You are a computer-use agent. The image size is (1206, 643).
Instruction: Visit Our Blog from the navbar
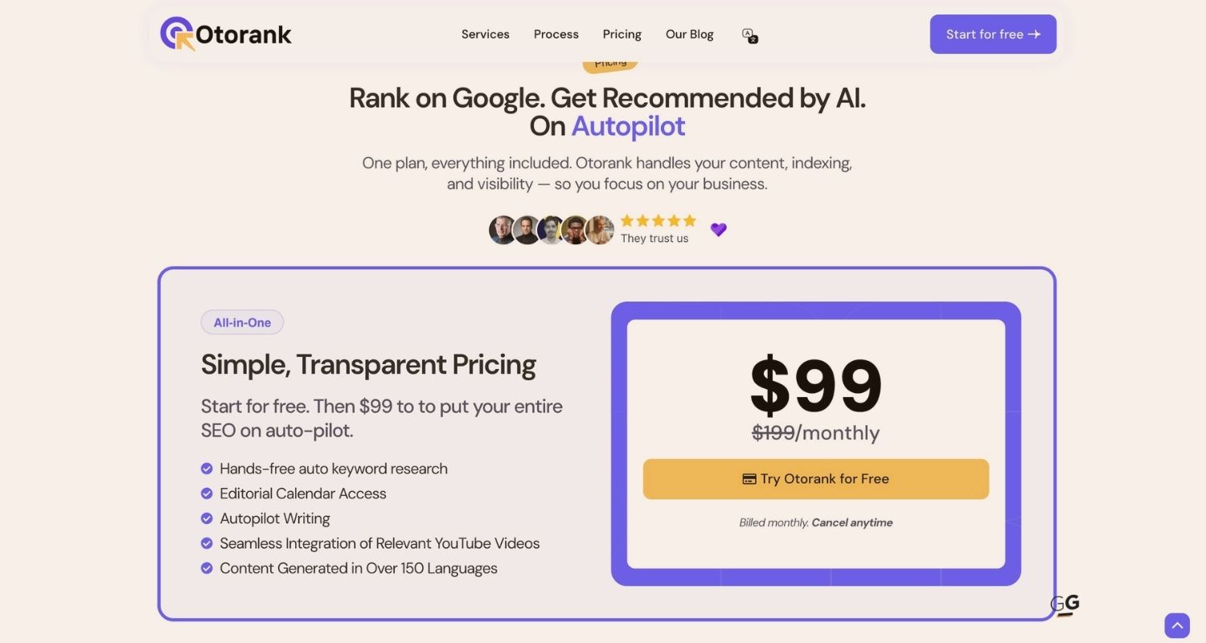tap(690, 35)
